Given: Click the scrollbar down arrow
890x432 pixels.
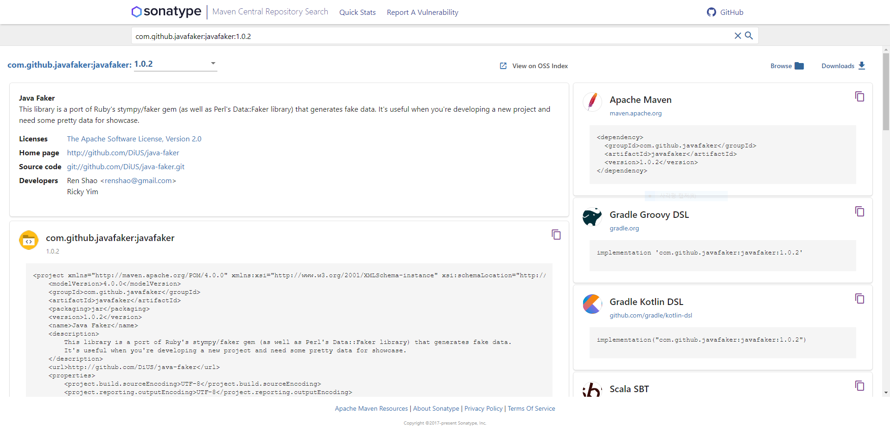Looking at the screenshot, I should 886,393.
